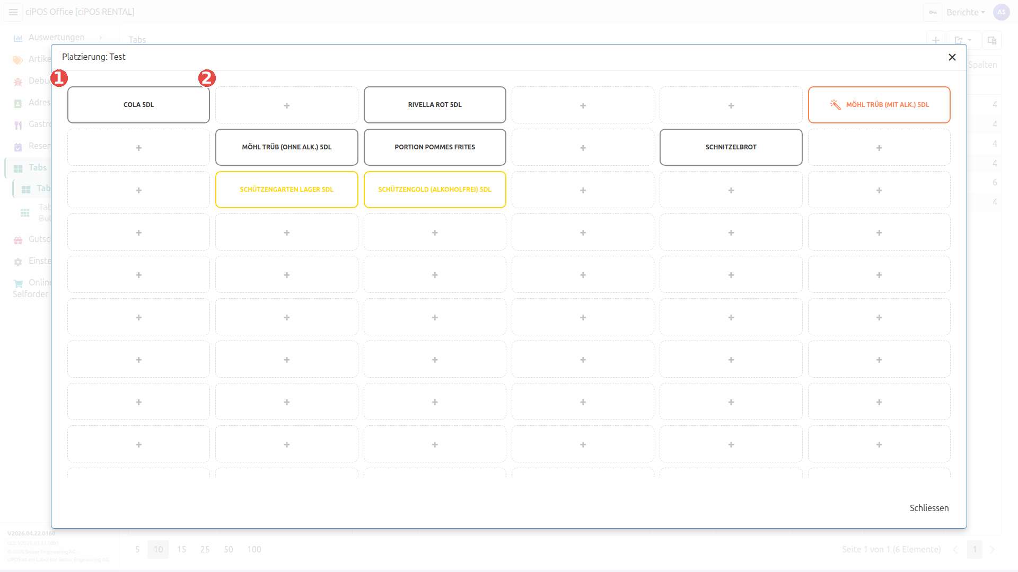
Task: Set page size to 25
Action: point(205,549)
